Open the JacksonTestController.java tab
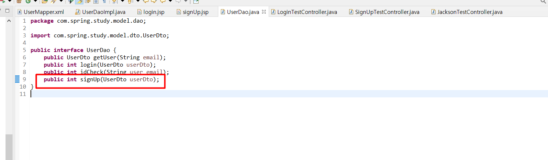This screenshot has height=160, width=548. [x=466, y=12]
